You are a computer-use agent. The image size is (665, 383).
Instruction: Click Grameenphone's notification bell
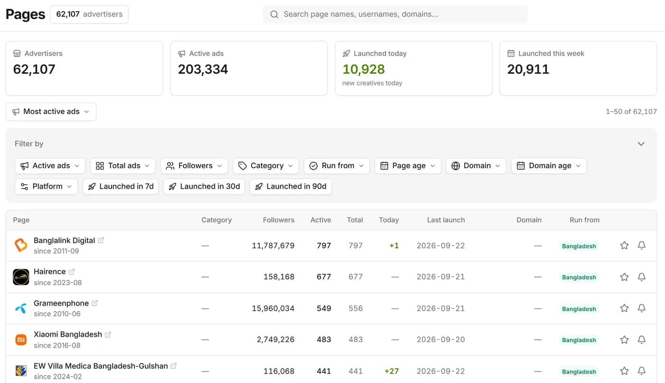tap(641, 308)
